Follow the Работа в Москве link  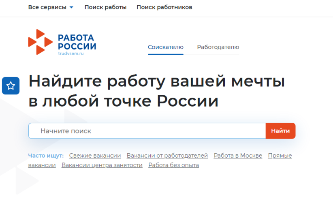click(x=238, y=156)
